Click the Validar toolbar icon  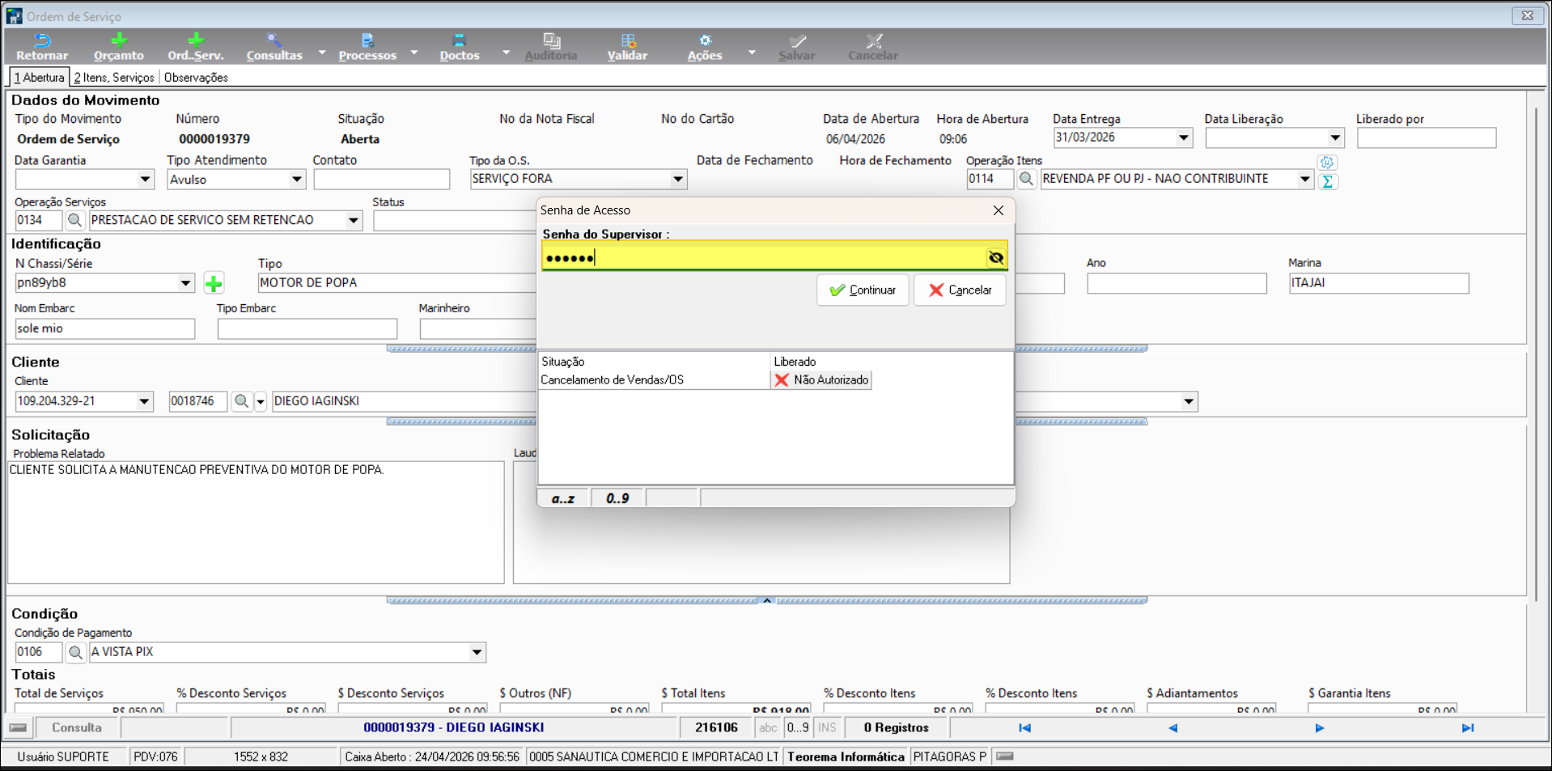pos(627,47)
